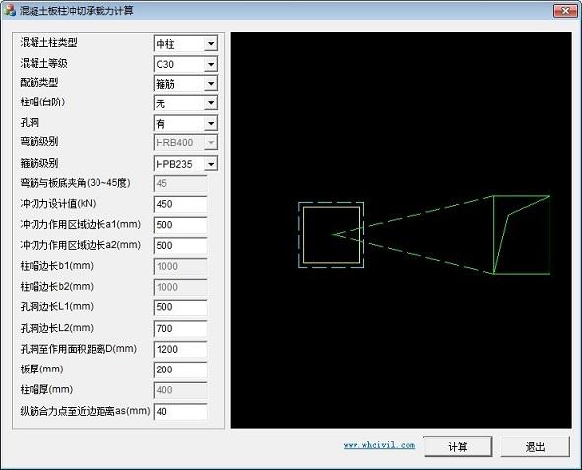Expand the 混凝土等级 dropdown showing C30

click(185, 65)
